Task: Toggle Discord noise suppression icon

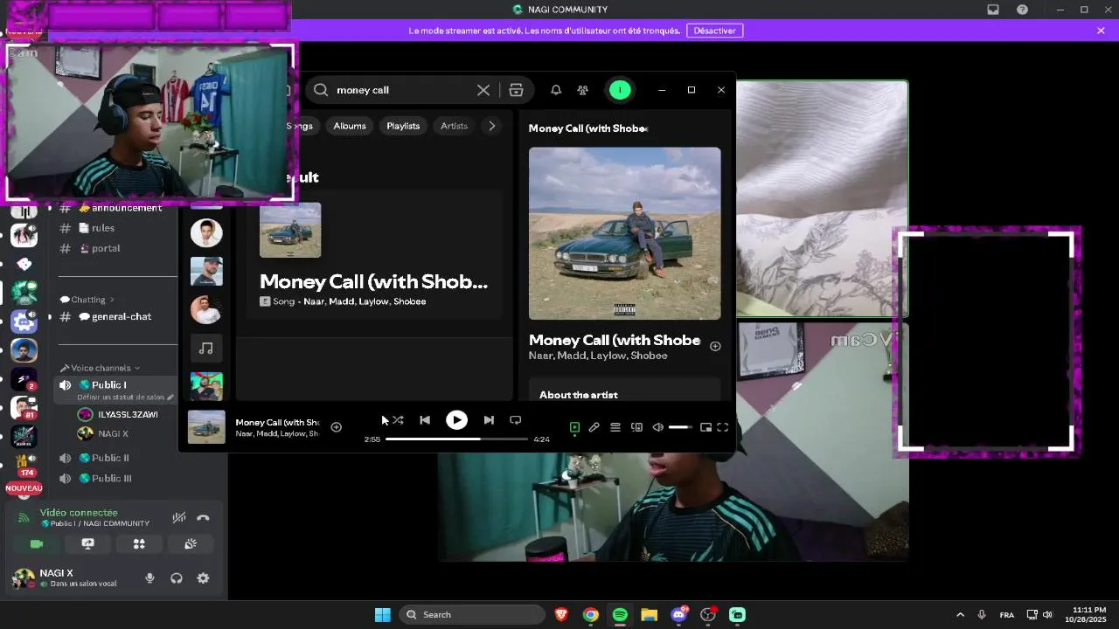Action: (178, 517)
